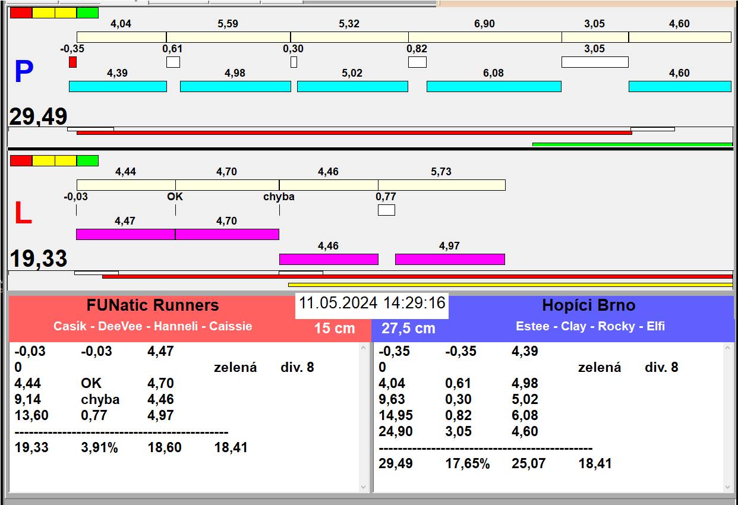Screen dimensions: 738x505
Task: Click the cyan 4,98 run bar
Action: point(235,86)
